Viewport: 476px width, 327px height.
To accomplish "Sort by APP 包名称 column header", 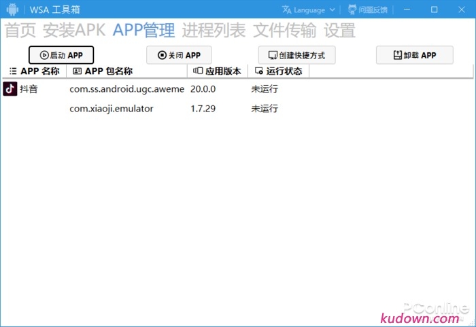I will tap(126, 71).
